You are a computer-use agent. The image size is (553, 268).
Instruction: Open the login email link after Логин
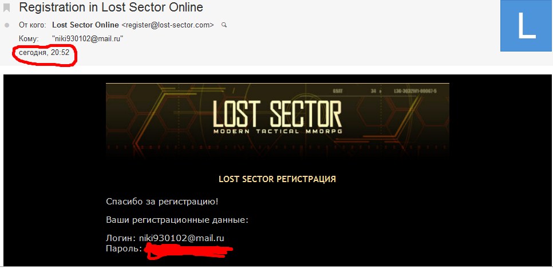click(x=181, y=238)
